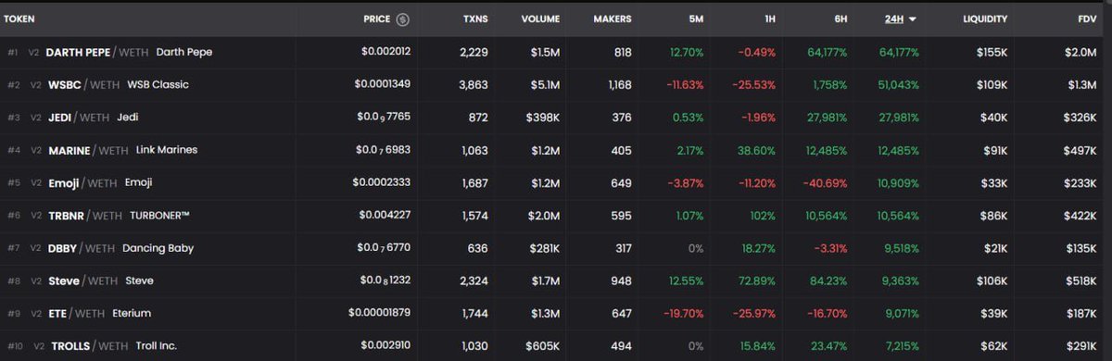Click TROLLS 24H change 7,215%
Image resolution: width=1112 pixels, height=361 pixels.
pos(902,346)
